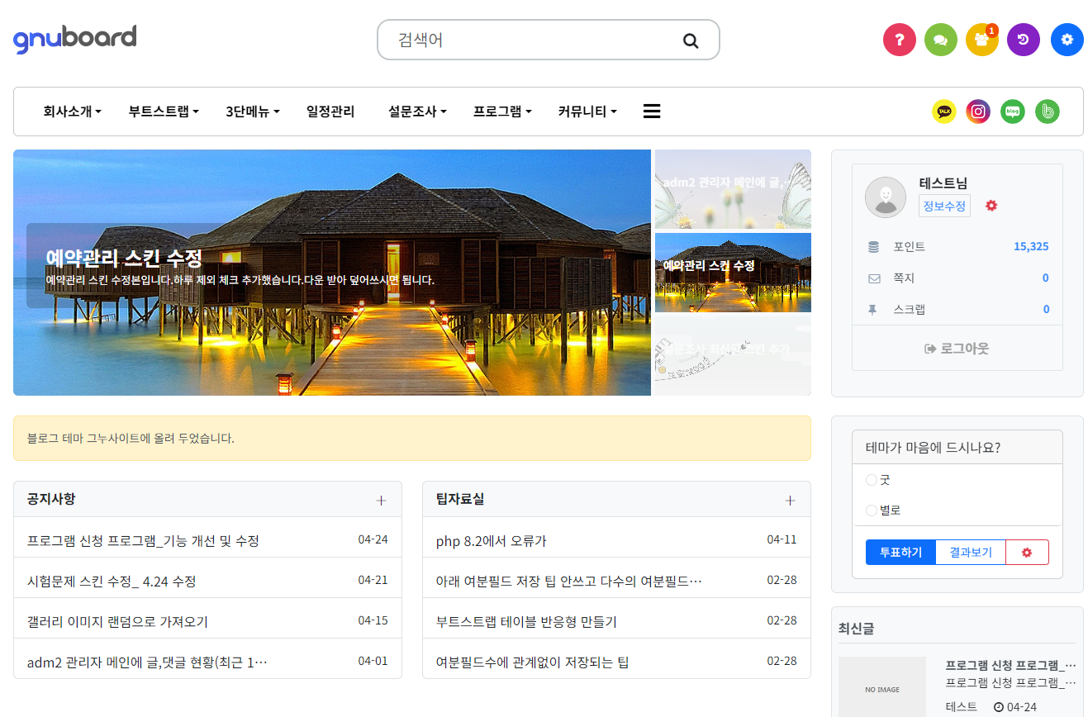The width and height of the screenshot is (1088, 717).
Task: Click the red question mark help icon
Action: [x=900, y=40]
